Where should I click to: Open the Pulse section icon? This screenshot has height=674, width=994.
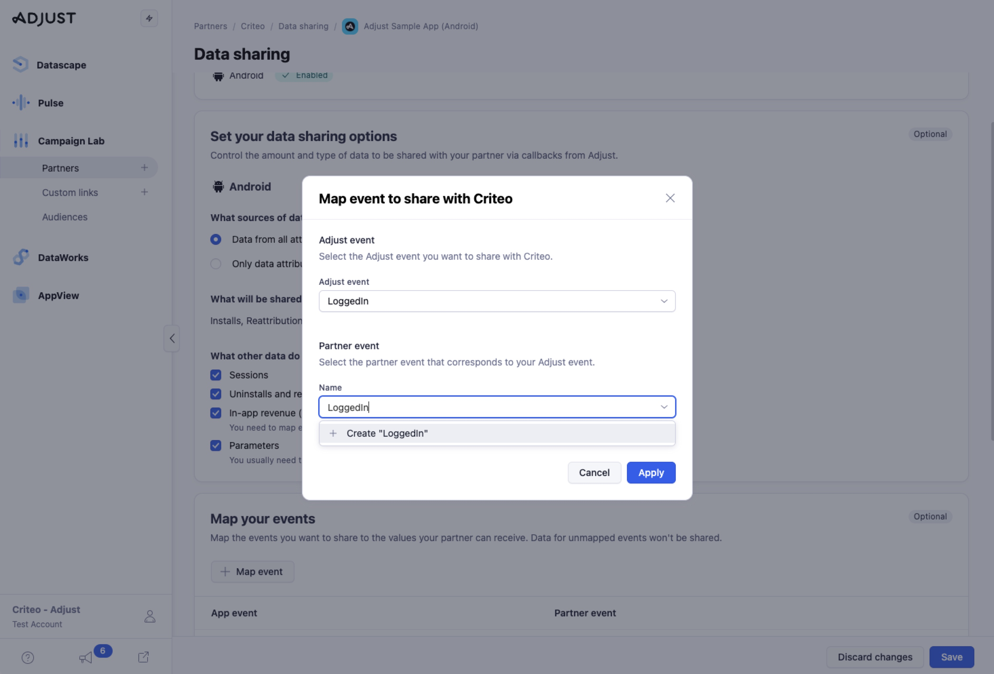(x=21, y=103)
